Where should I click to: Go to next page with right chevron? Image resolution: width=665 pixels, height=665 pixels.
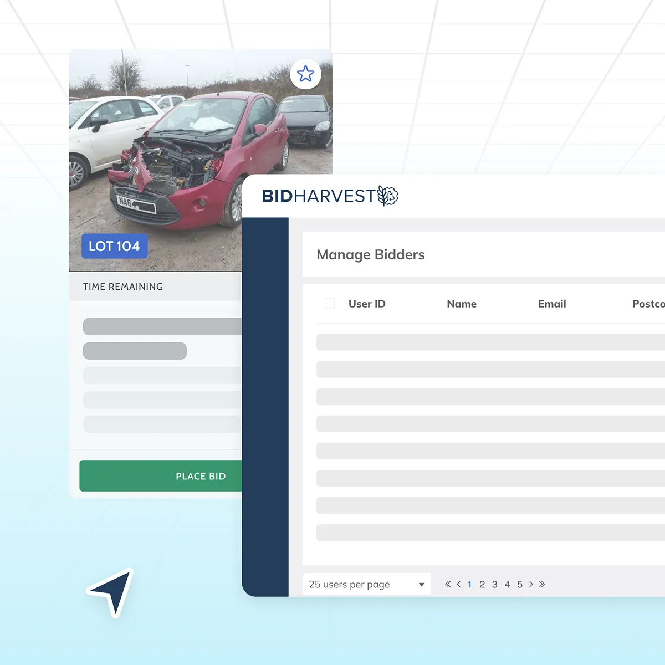[531, 584]
